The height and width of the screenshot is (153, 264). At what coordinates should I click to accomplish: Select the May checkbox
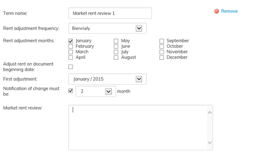pyautogui.click(x=116, y=41)
